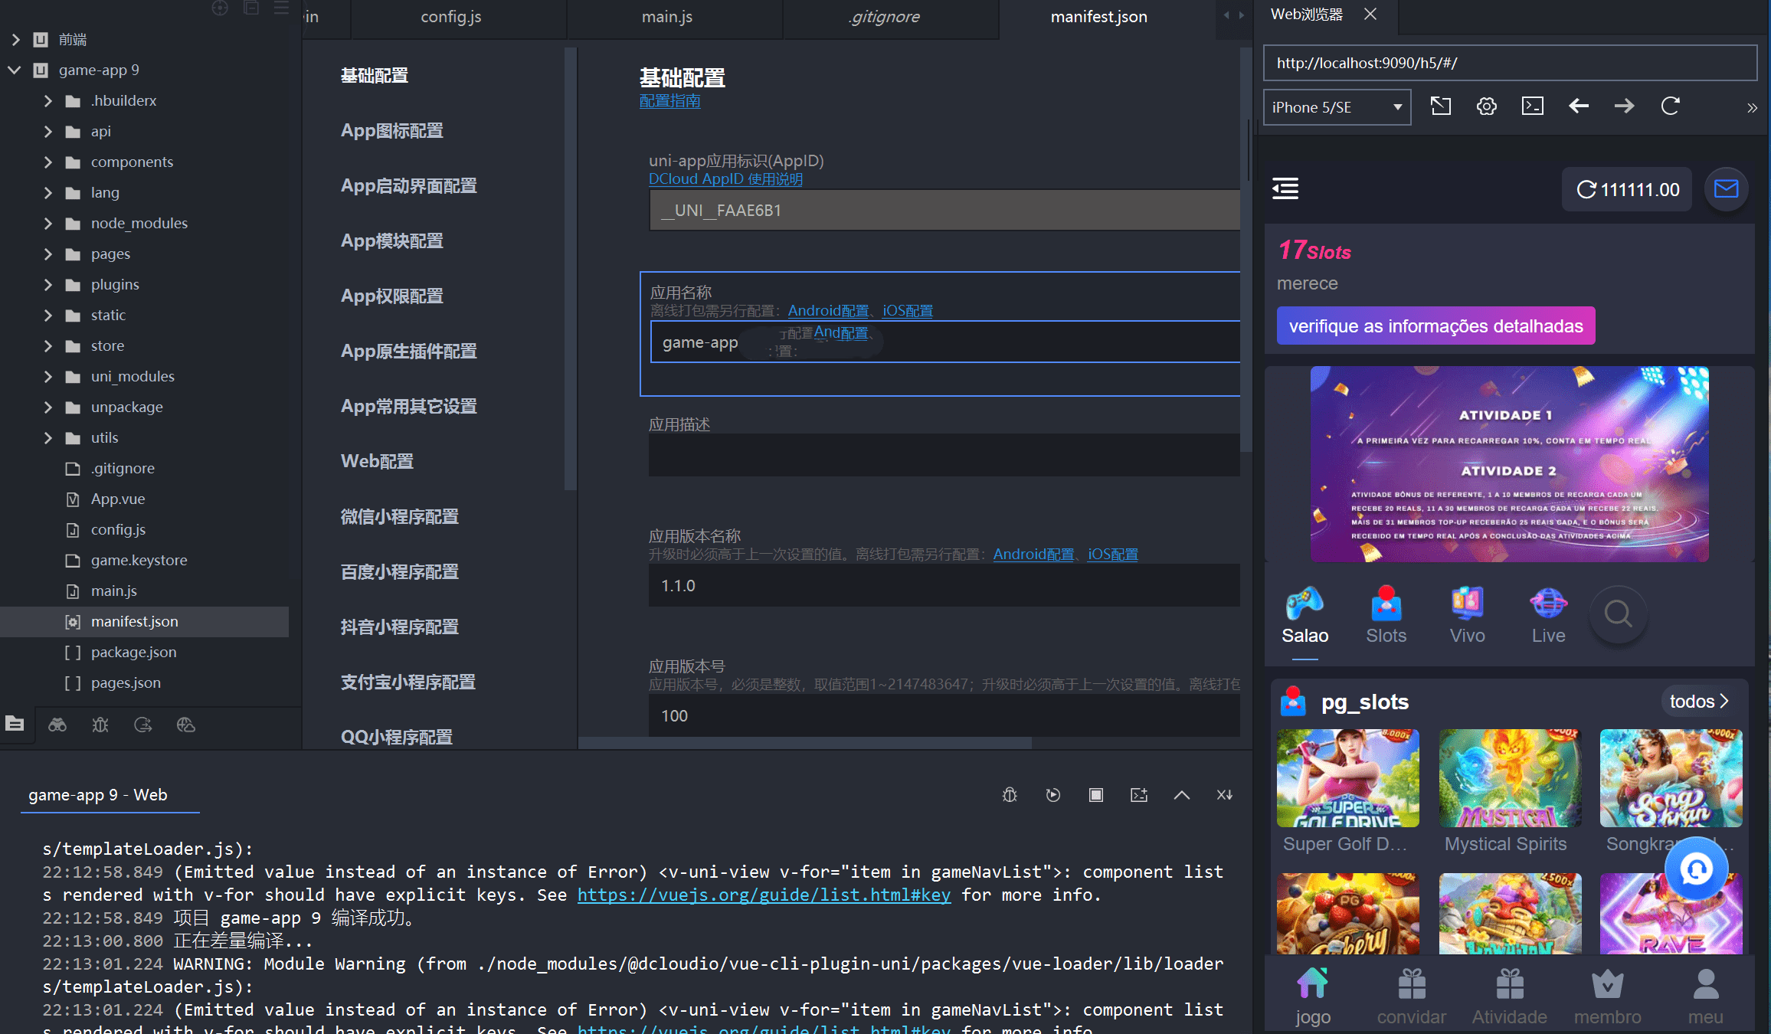This screenshot has height=1034, width=1771.
Task: Open the customer service headset bubble
Action: (x=1696, y=869)
